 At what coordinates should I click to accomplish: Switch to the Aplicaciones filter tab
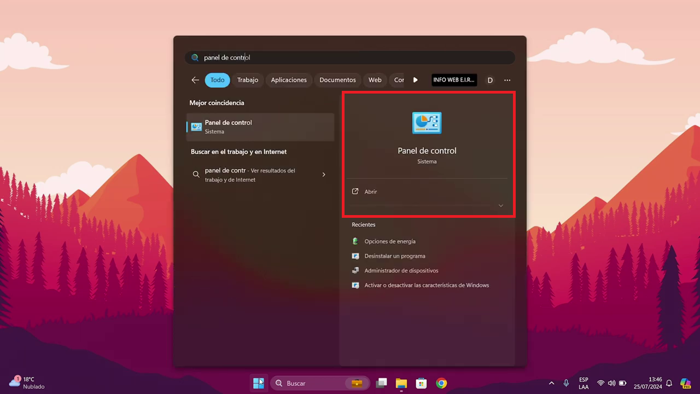289,80
